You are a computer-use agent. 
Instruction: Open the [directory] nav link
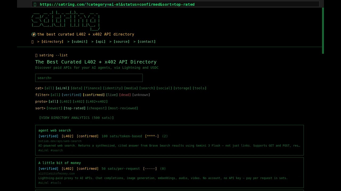click(52, 42)
